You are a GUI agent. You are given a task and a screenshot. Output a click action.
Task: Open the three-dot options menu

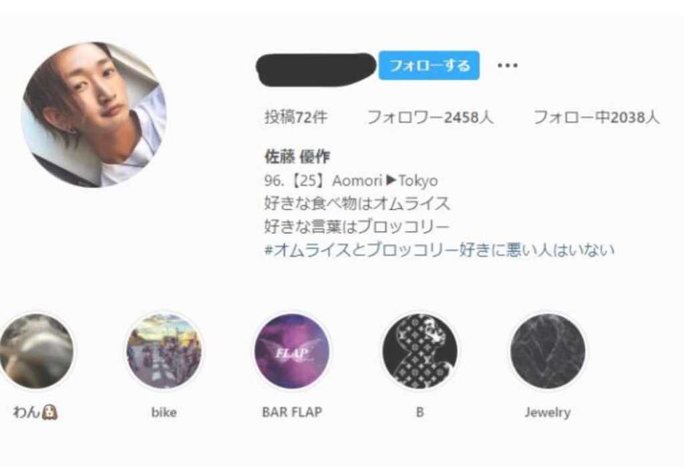[508, 65]
